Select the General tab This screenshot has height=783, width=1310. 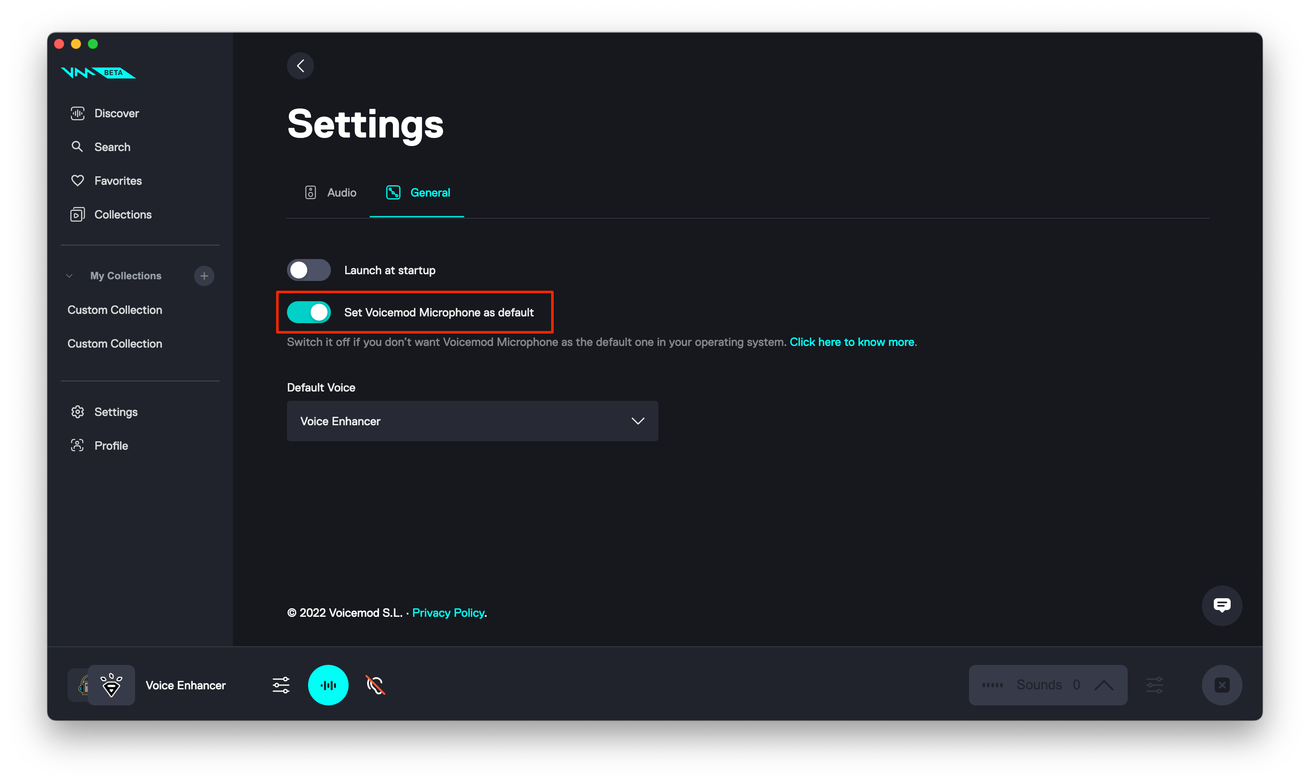pos(417,192)
